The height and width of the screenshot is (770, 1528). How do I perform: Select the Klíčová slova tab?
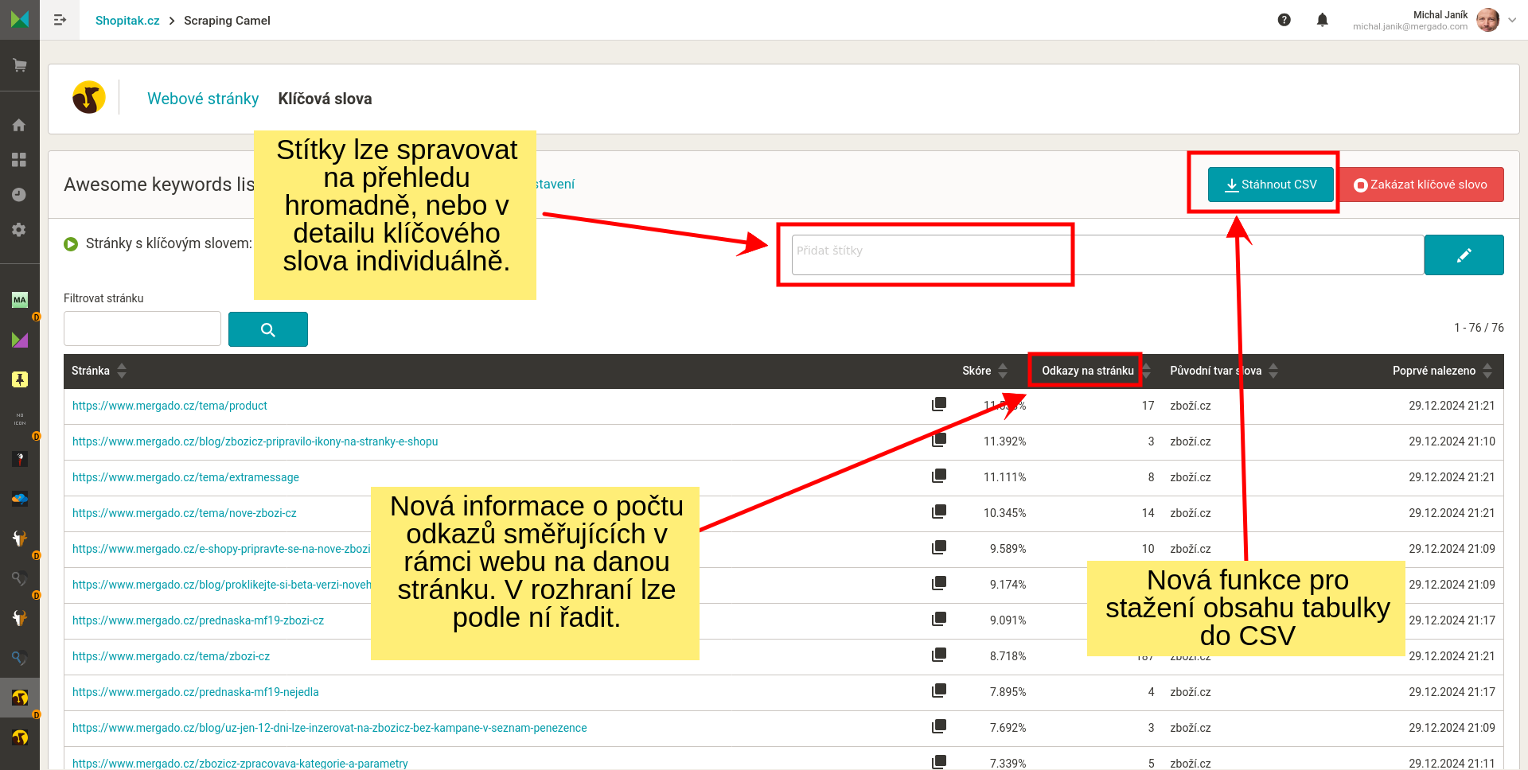[x=325, y=99]
